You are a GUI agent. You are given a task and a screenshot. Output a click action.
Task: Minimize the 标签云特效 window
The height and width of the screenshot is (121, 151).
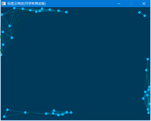coord(119,4)
